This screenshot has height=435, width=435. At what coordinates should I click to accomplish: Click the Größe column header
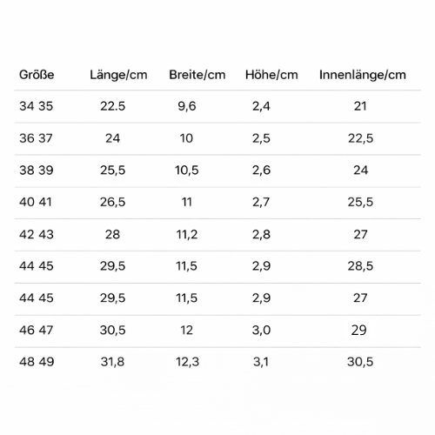coord(37,75)
